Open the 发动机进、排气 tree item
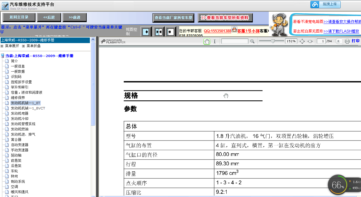 [x=23, y=134]
